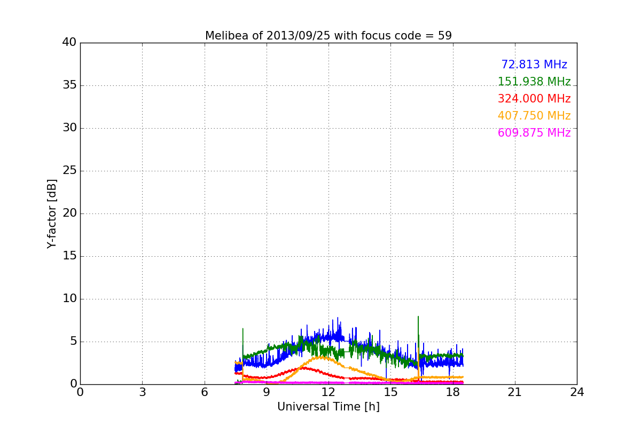This screenshot has height=427, width=641.
Task: Select the 324.000 MHz legend label
Action: (x=534, y=99)
